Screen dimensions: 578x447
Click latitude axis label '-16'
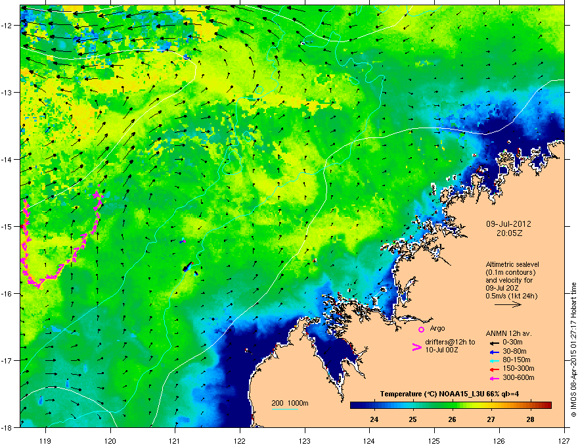coord(7,294)
